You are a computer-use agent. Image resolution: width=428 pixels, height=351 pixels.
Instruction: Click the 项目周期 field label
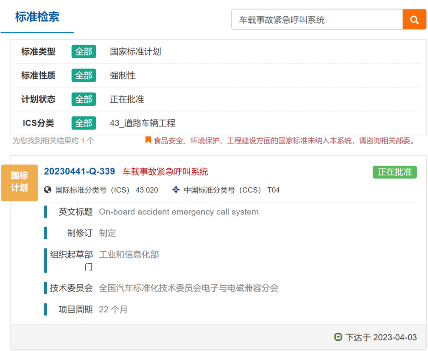76,309
